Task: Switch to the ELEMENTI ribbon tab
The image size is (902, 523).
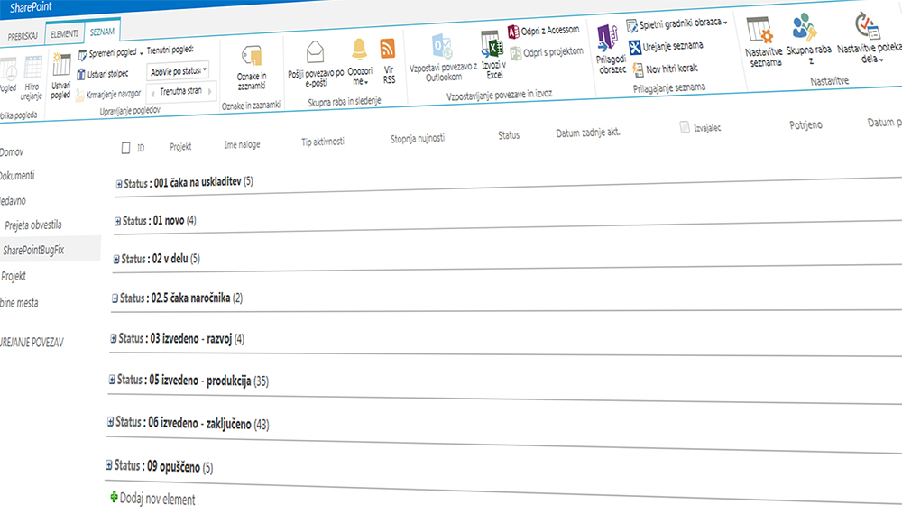Action: [x=63, y=33]
